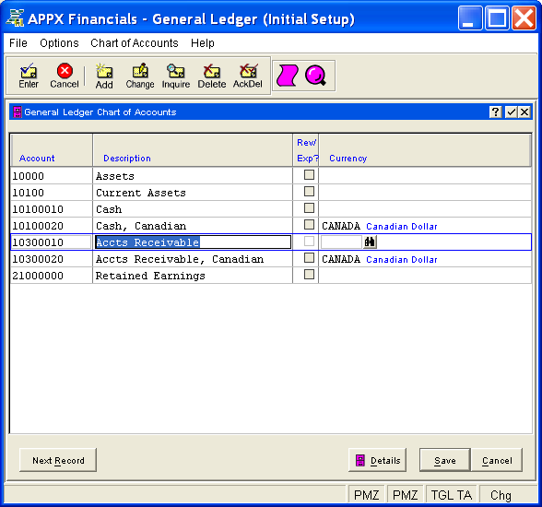Image resolution: width=542 pixels, height=507 pixels.
Task: Open Inquire mode from the toolbar
Action: click(x=176, y=76)
